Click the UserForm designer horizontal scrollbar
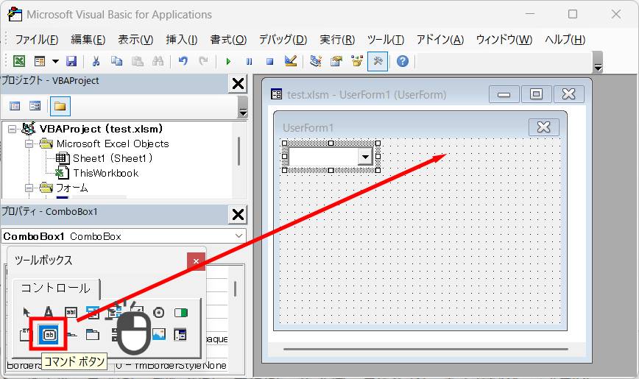This screenshot has height=379, width=639. coord(426,349)
